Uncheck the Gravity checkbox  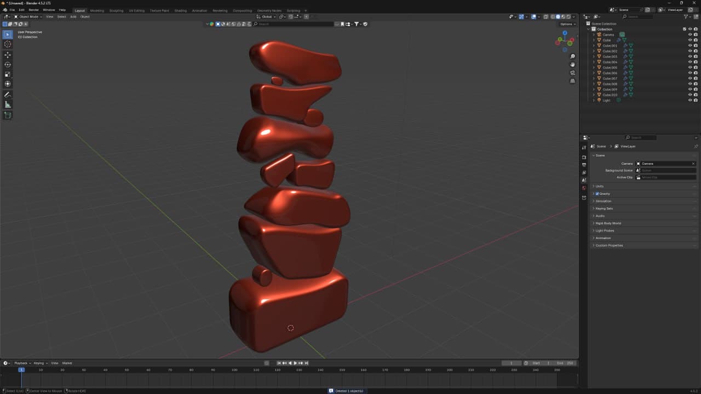click(597, 194)
